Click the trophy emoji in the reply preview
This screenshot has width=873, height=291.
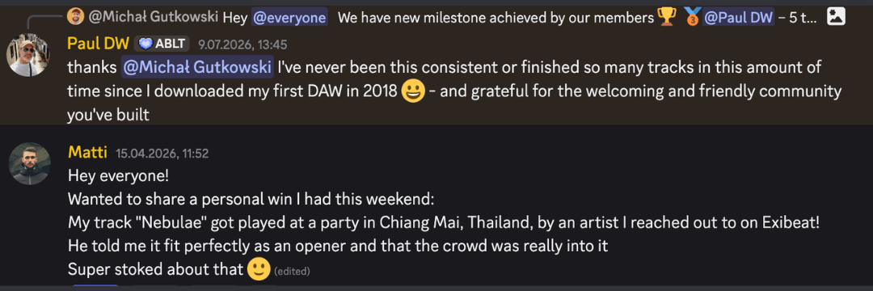tap(665, 17)
